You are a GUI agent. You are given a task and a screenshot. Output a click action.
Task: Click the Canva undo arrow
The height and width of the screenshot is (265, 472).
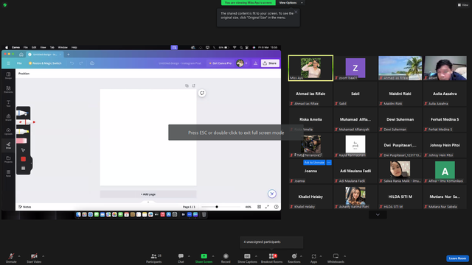[72, 63]
